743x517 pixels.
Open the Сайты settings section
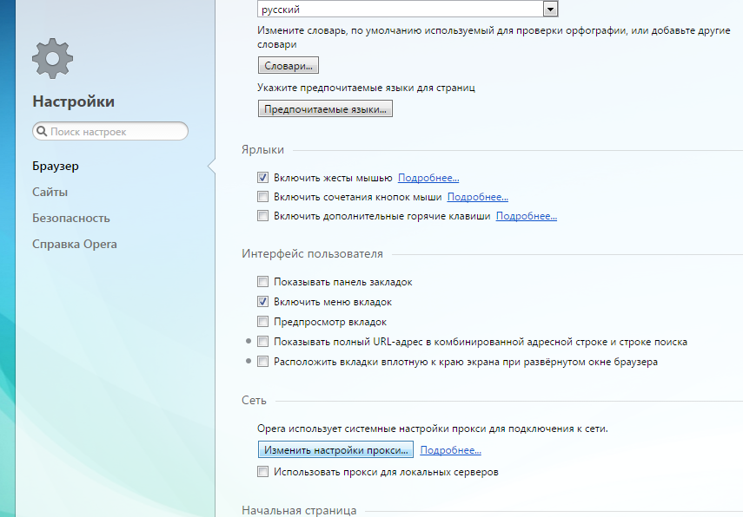pyautogui.click(x=50, y=192)
